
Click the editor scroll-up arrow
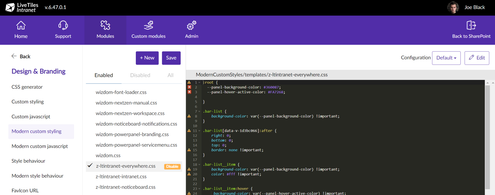click(x=487, y=83)
